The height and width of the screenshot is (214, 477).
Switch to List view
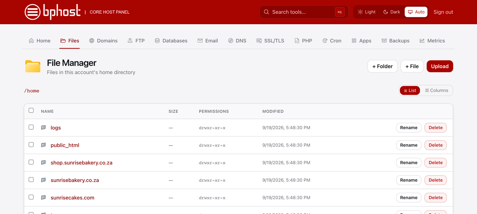[x=410, y=90]
